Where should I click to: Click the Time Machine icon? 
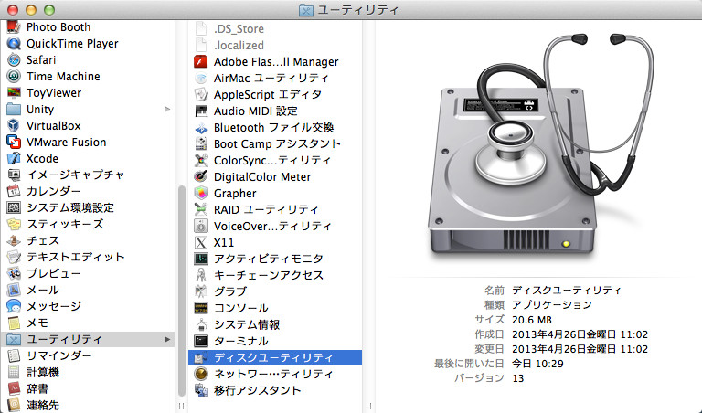(x=14, y=77)
